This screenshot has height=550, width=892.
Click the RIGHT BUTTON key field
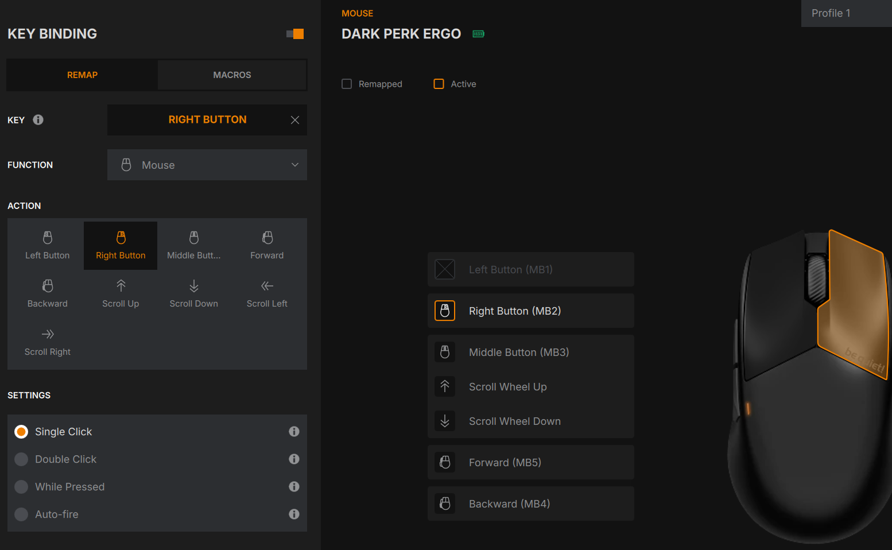207,120
